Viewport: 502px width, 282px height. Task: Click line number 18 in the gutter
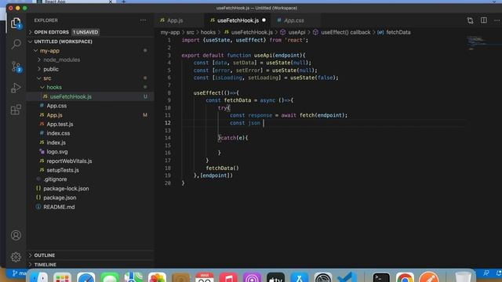coord(168,168)
